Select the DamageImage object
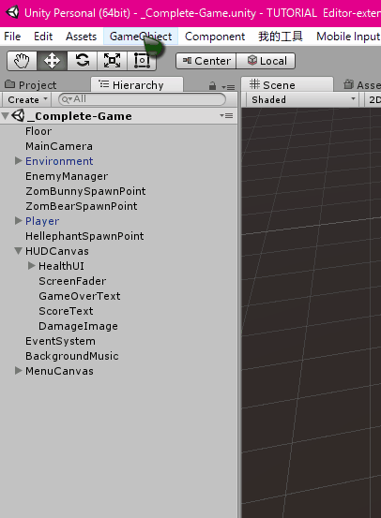 (x=78, y=326)
